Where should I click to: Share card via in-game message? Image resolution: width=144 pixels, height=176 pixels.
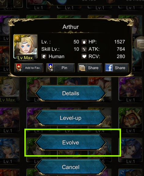90,68
